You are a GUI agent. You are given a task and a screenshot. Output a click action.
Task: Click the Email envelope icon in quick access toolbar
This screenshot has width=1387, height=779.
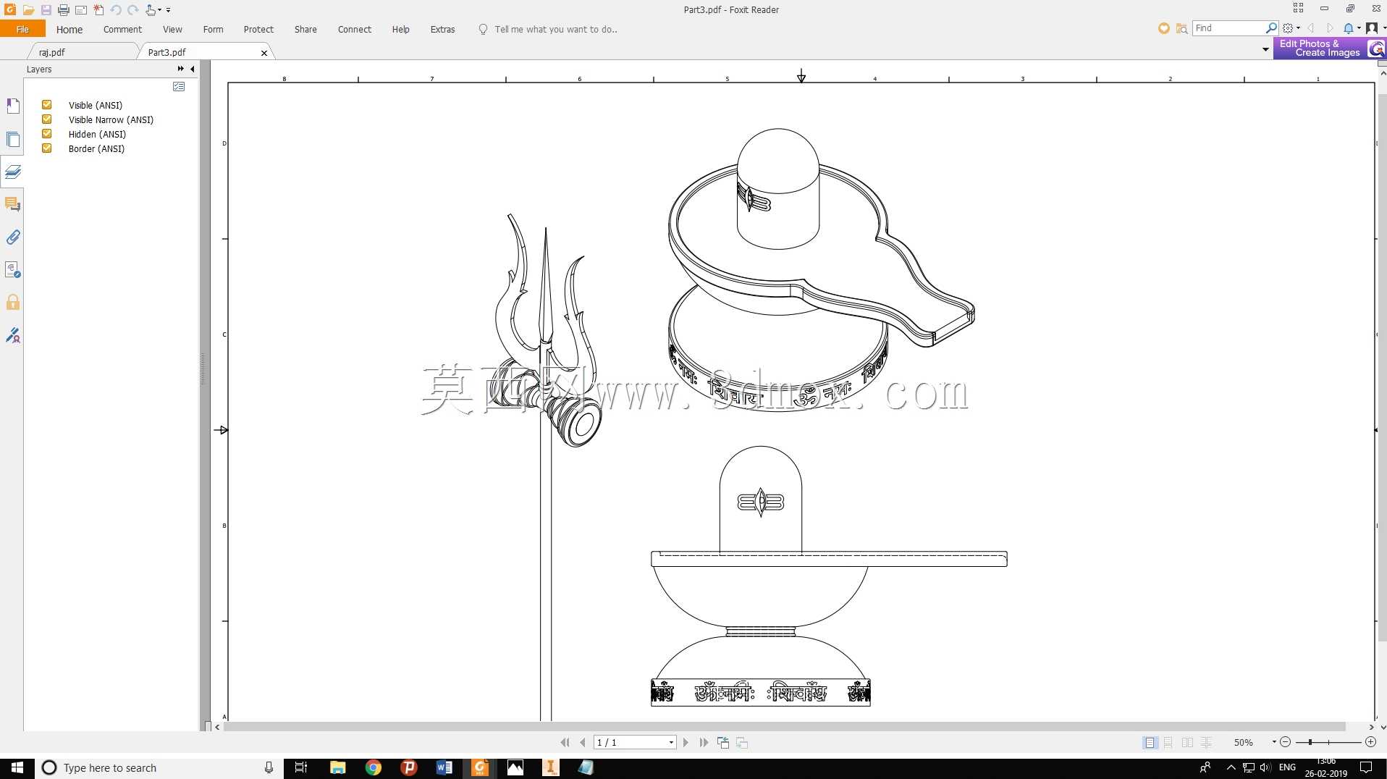click(x=81, y=10)
